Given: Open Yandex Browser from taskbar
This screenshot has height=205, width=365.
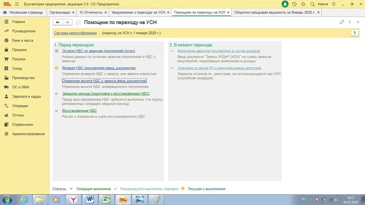Looking at the screenshot, I should 73,200.
